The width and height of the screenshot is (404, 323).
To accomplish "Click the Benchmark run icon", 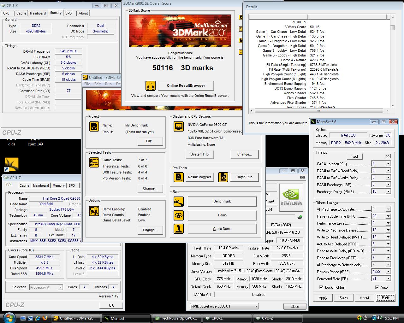I will [179, 201].
